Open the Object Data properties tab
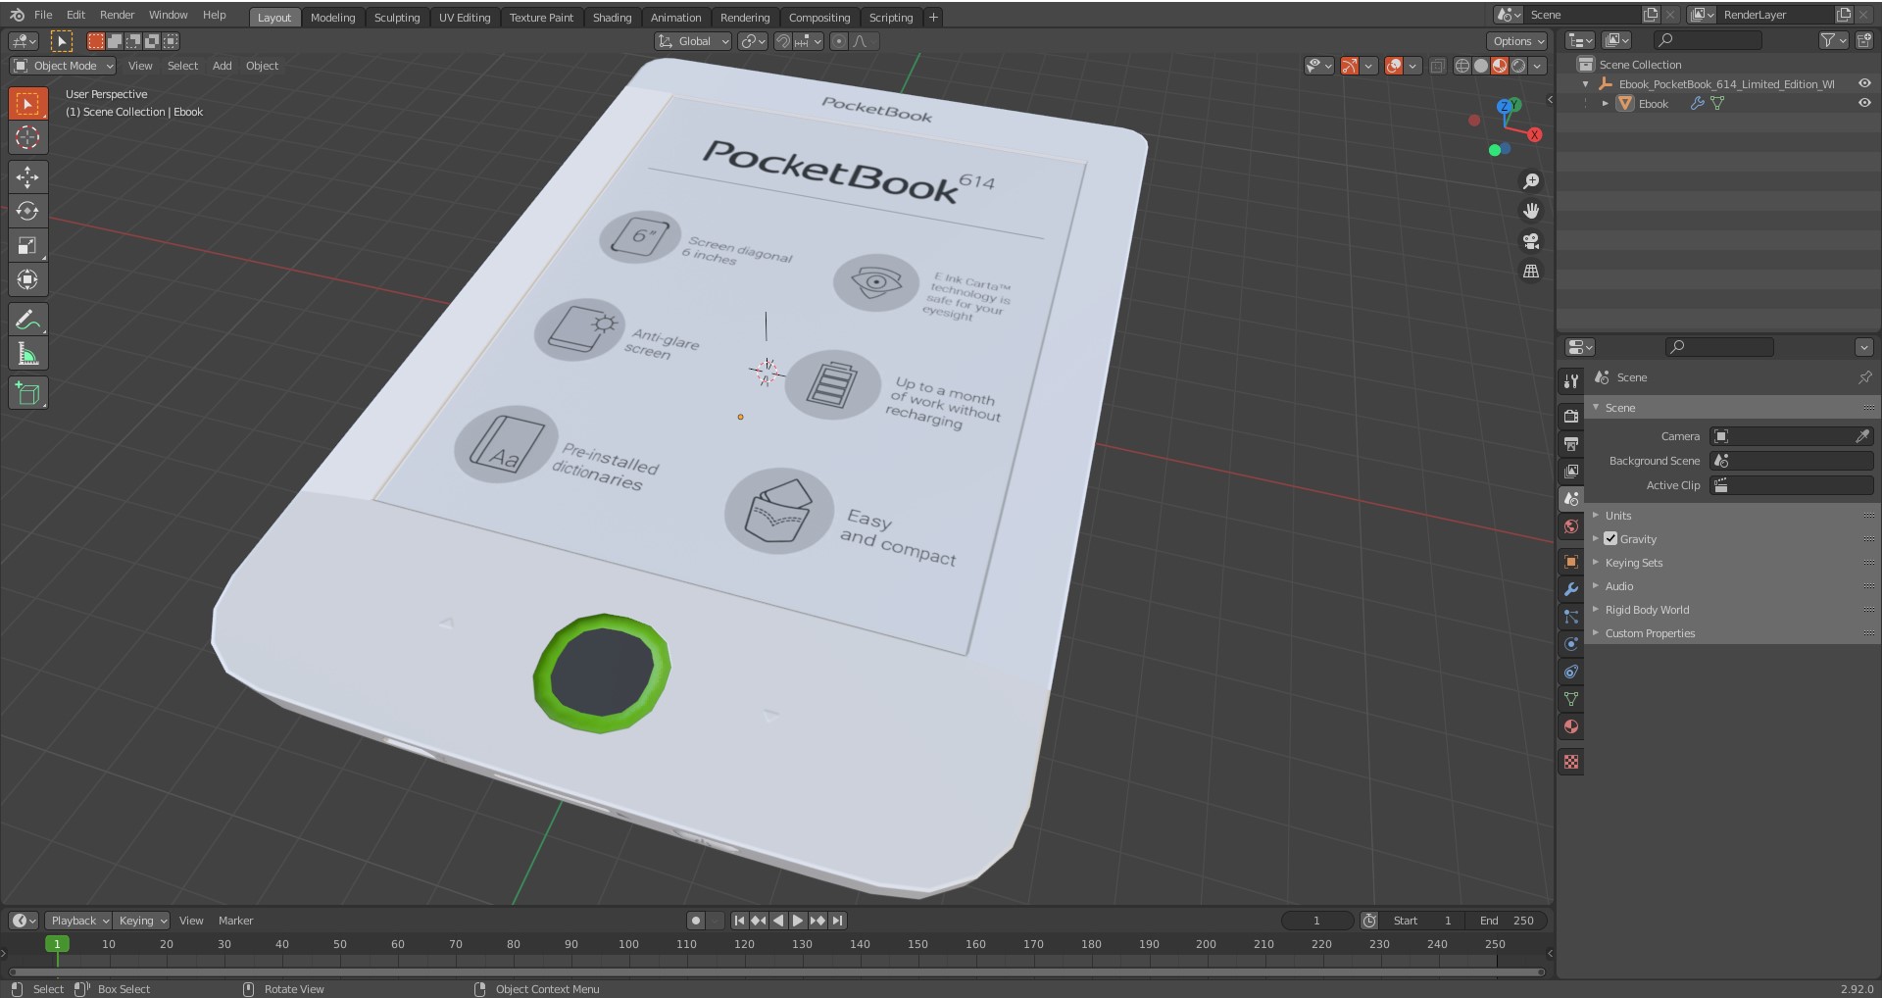This screenshot has height=998, width=1882. point(1571,699)
